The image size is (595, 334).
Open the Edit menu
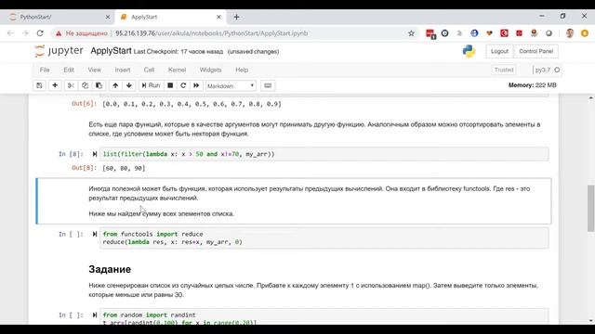69,70
